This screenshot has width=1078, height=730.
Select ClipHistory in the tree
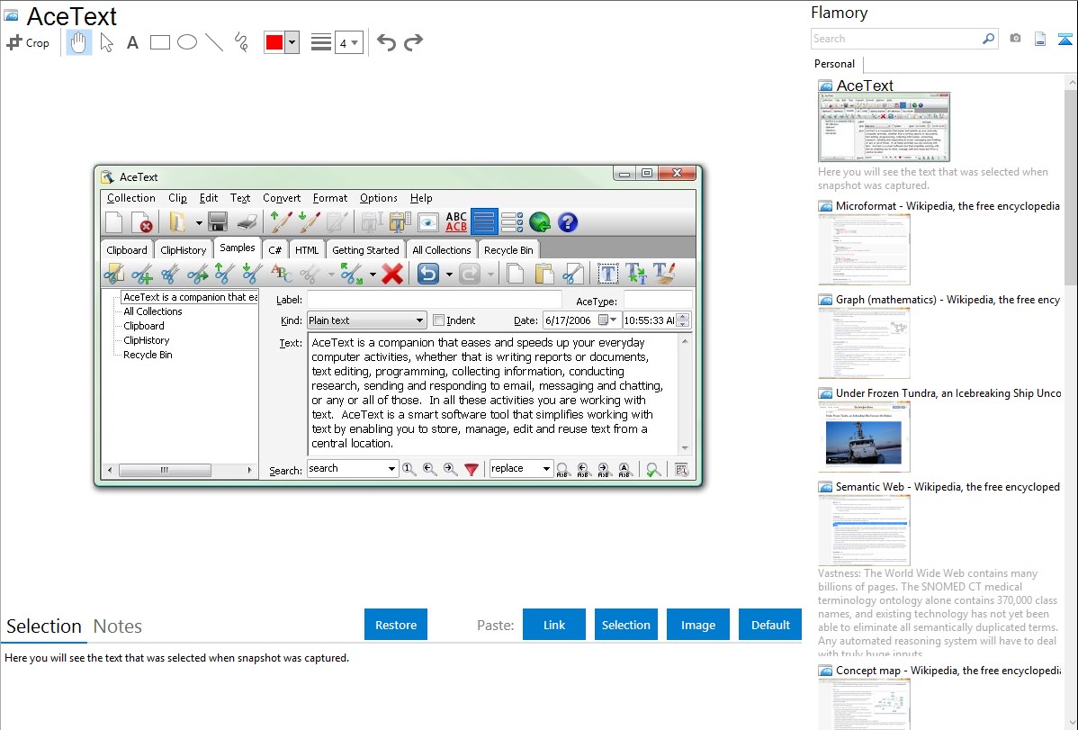coord(146,340)
